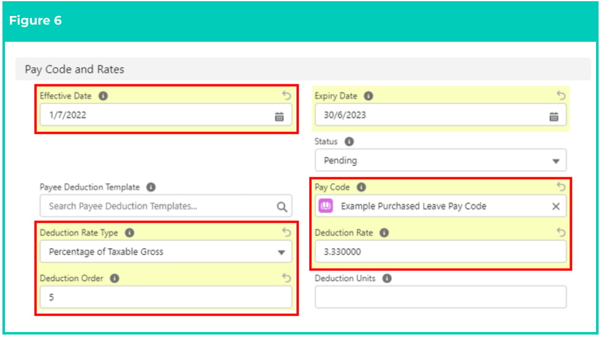Click the Deduction Rate Type label
Screen dimensions: 601x337
point(79,232)
